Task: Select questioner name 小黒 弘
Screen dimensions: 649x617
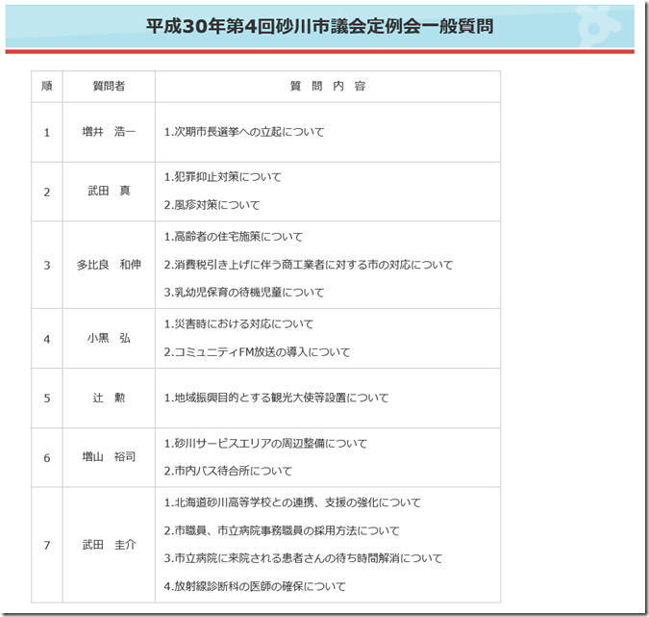Action: coord(109,339)
